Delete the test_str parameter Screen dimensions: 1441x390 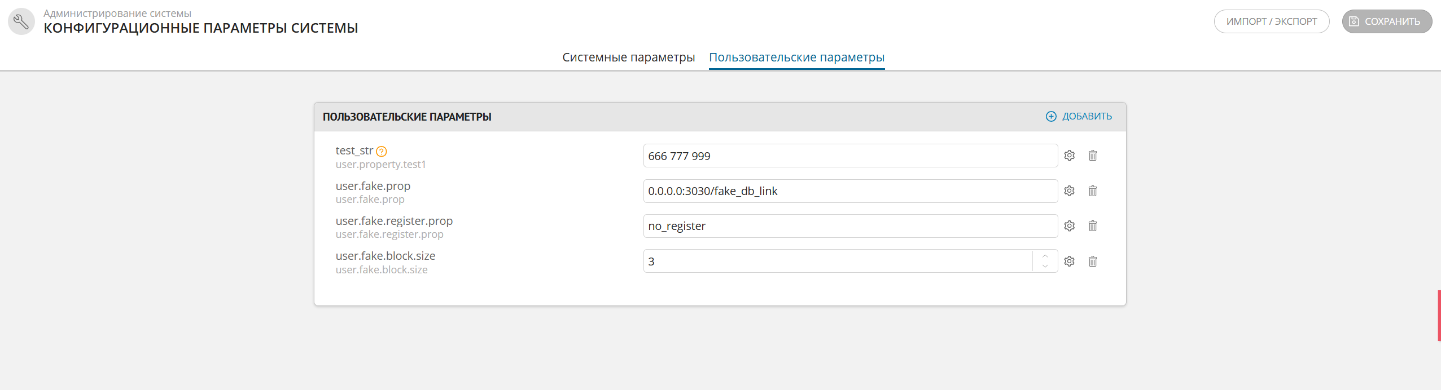[x=1093, y=156]
